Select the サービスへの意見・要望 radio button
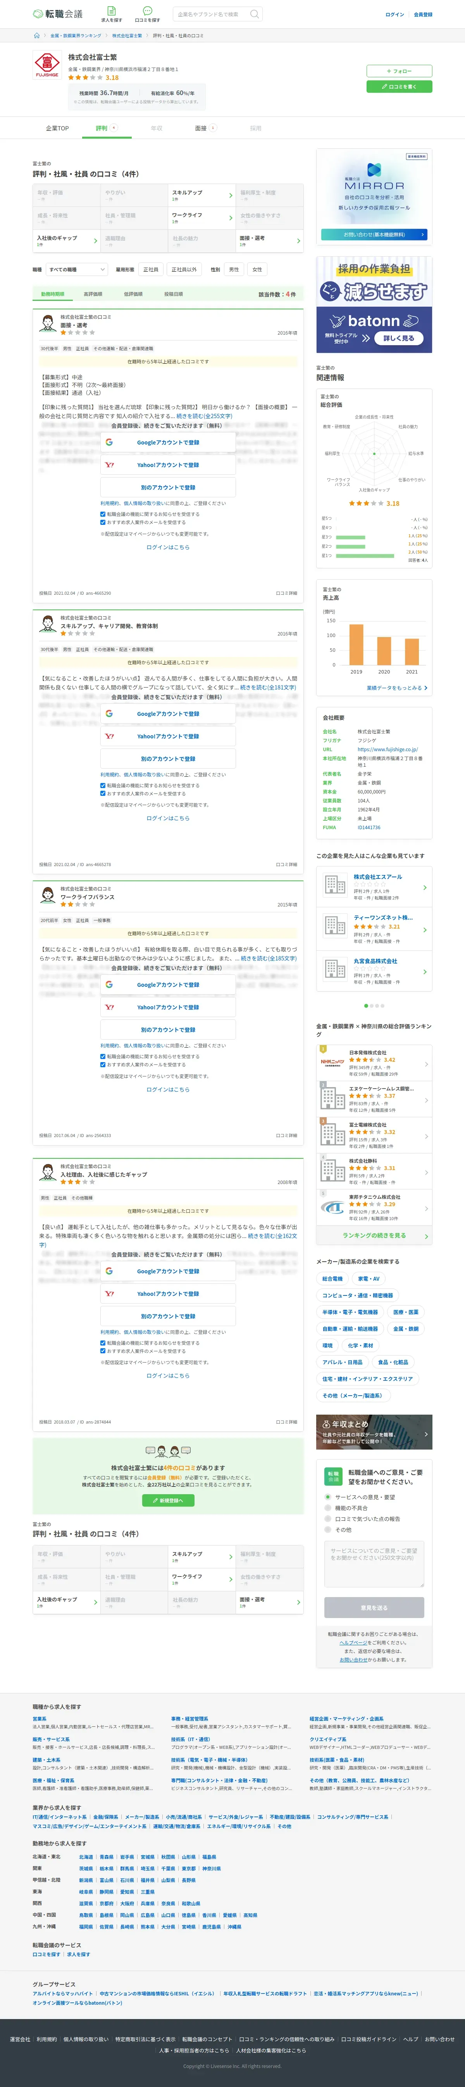Viewport: 465px width, 2087px height. coord(327,1497)
